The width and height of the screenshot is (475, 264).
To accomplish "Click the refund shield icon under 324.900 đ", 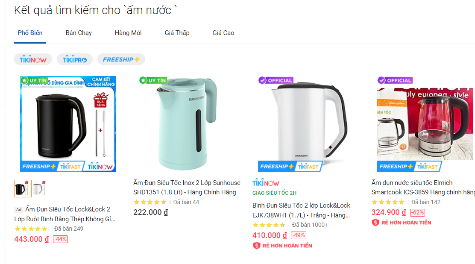I will [375, 223].
